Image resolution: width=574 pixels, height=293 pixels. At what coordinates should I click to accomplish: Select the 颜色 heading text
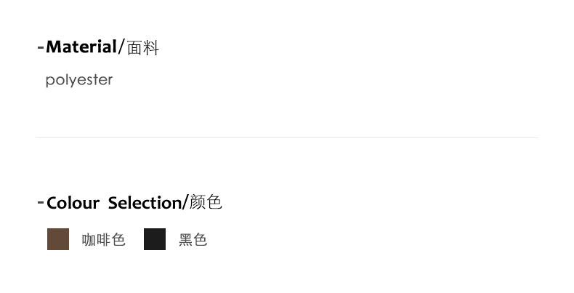click(206, 203)
